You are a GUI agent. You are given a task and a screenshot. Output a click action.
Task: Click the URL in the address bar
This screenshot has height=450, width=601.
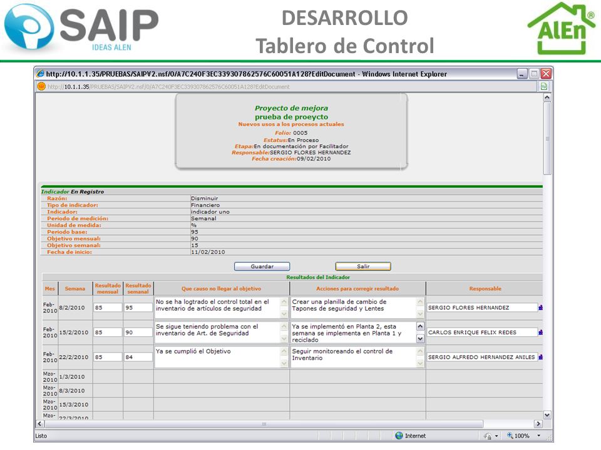pos(168,87)
